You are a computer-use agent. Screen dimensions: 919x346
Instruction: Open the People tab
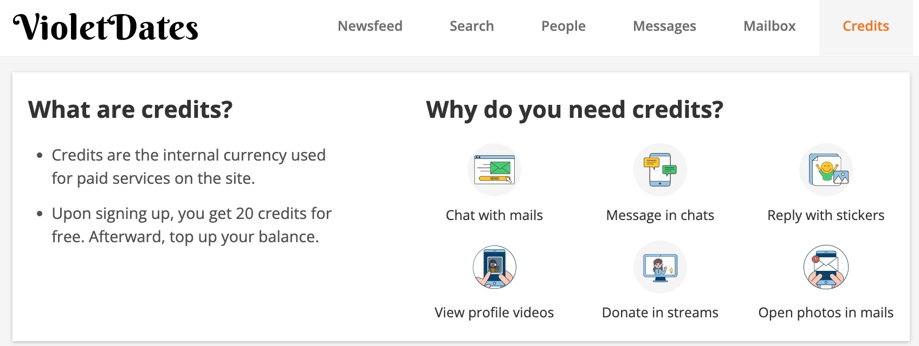564,26
